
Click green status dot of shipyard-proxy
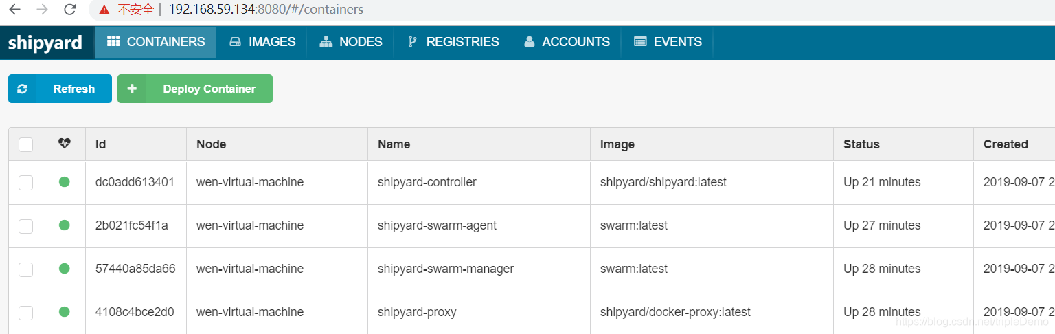(65, 312)
